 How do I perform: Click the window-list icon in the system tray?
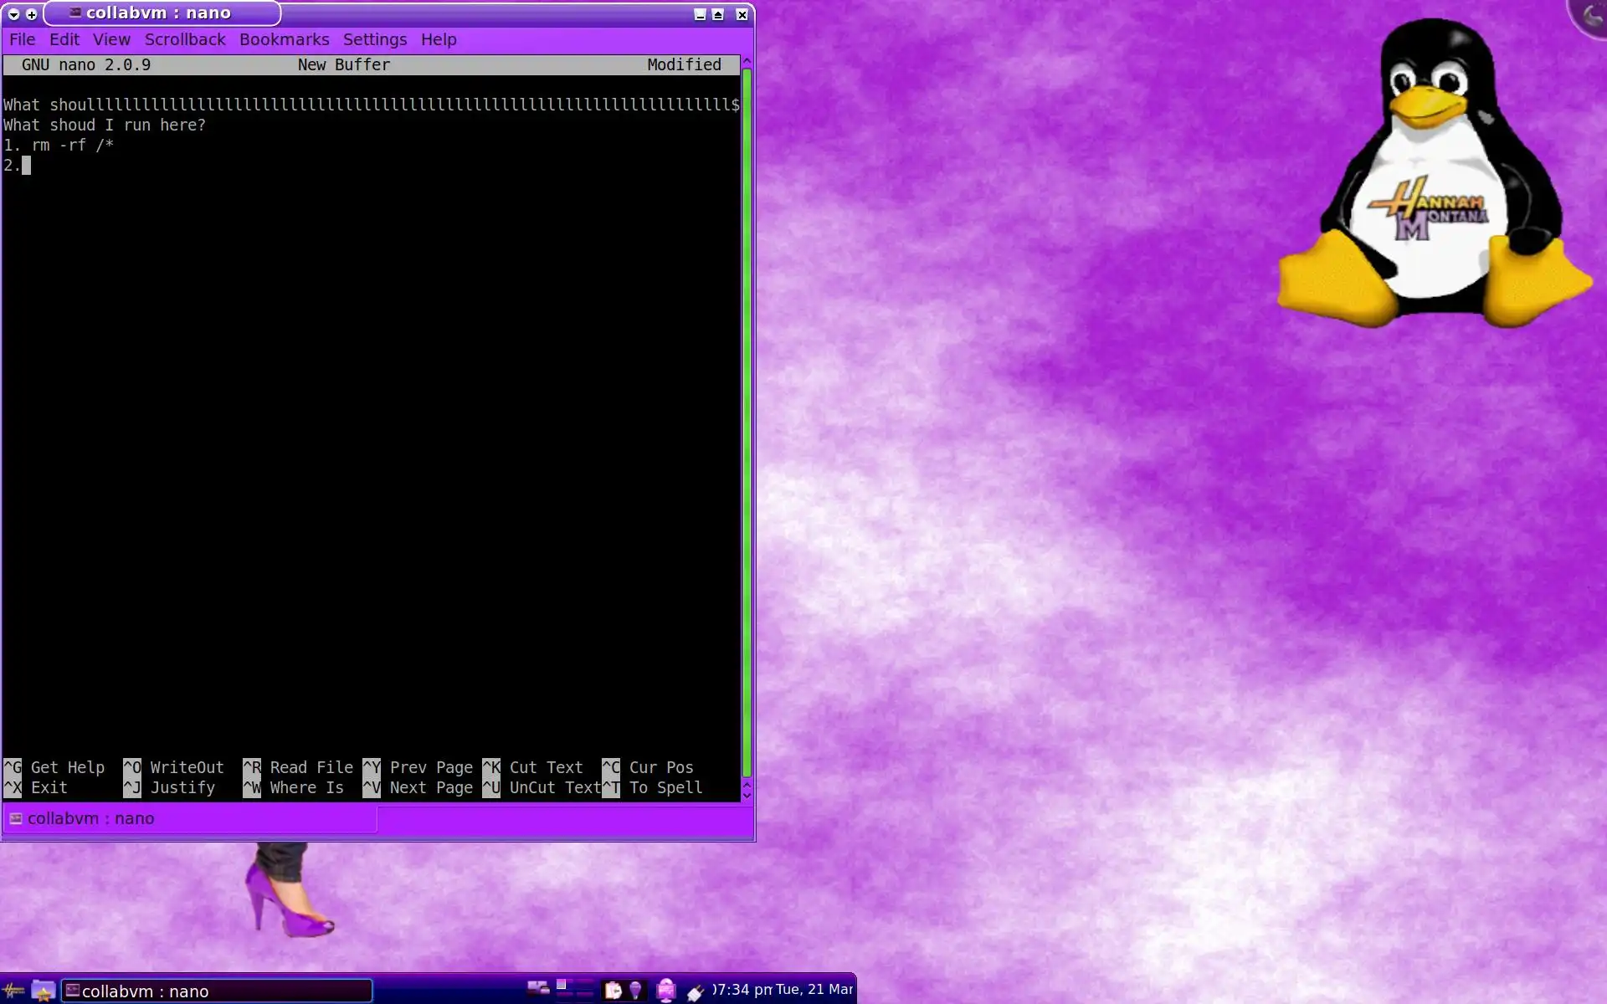click(x=538, y=989)
